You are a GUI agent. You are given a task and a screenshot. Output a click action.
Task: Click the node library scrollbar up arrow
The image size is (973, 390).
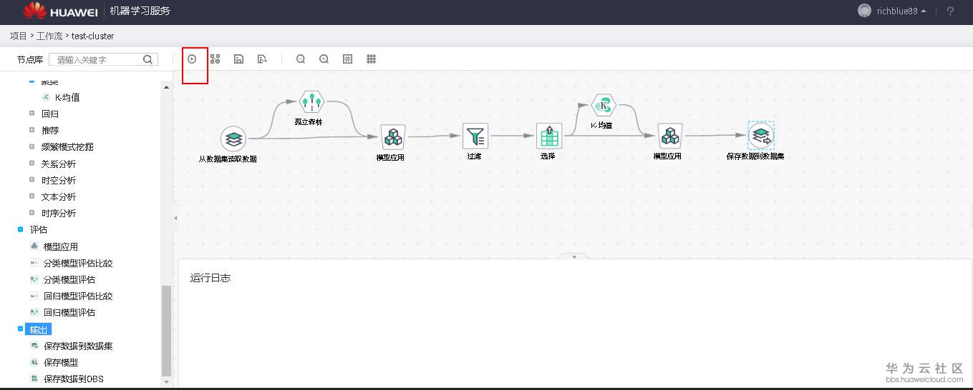click(x=167, y=87)
